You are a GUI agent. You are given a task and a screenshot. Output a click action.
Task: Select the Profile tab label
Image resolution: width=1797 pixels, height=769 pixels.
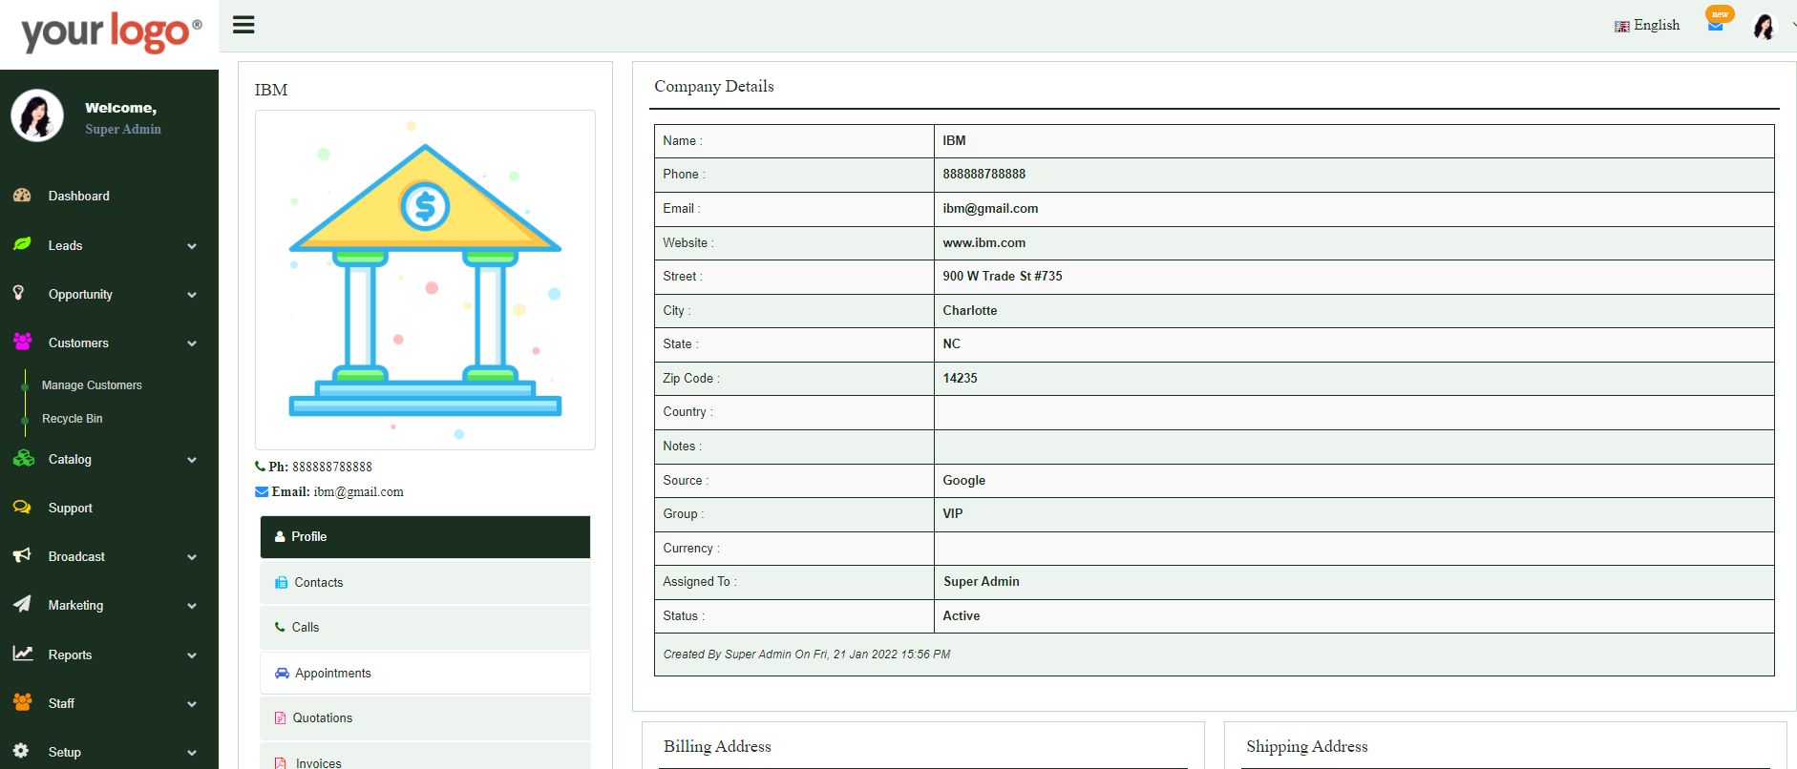[x=309, y=537]
